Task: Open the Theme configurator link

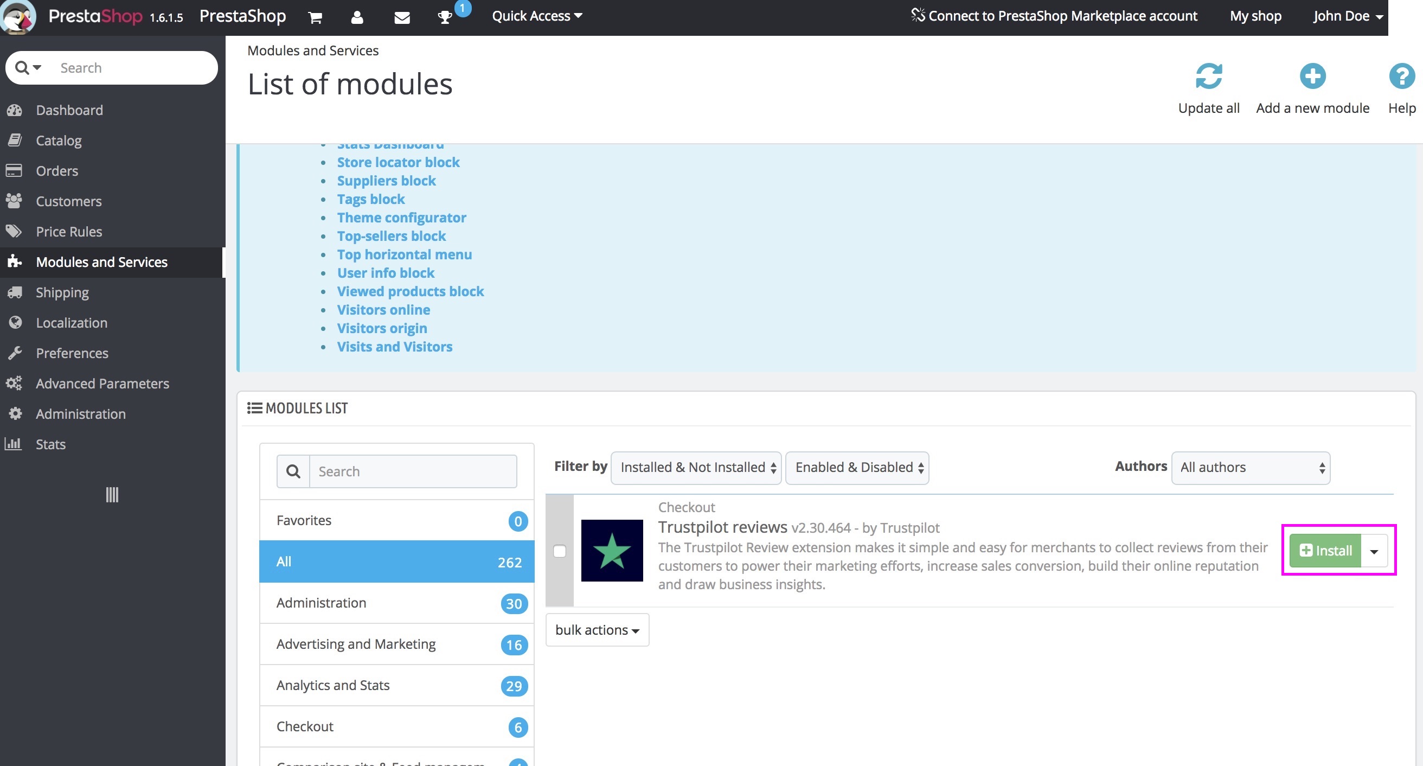Action: pos(402,217)
